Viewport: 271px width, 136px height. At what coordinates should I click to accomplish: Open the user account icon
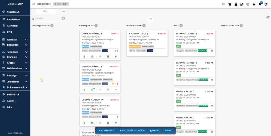click(x=266, y=4)
